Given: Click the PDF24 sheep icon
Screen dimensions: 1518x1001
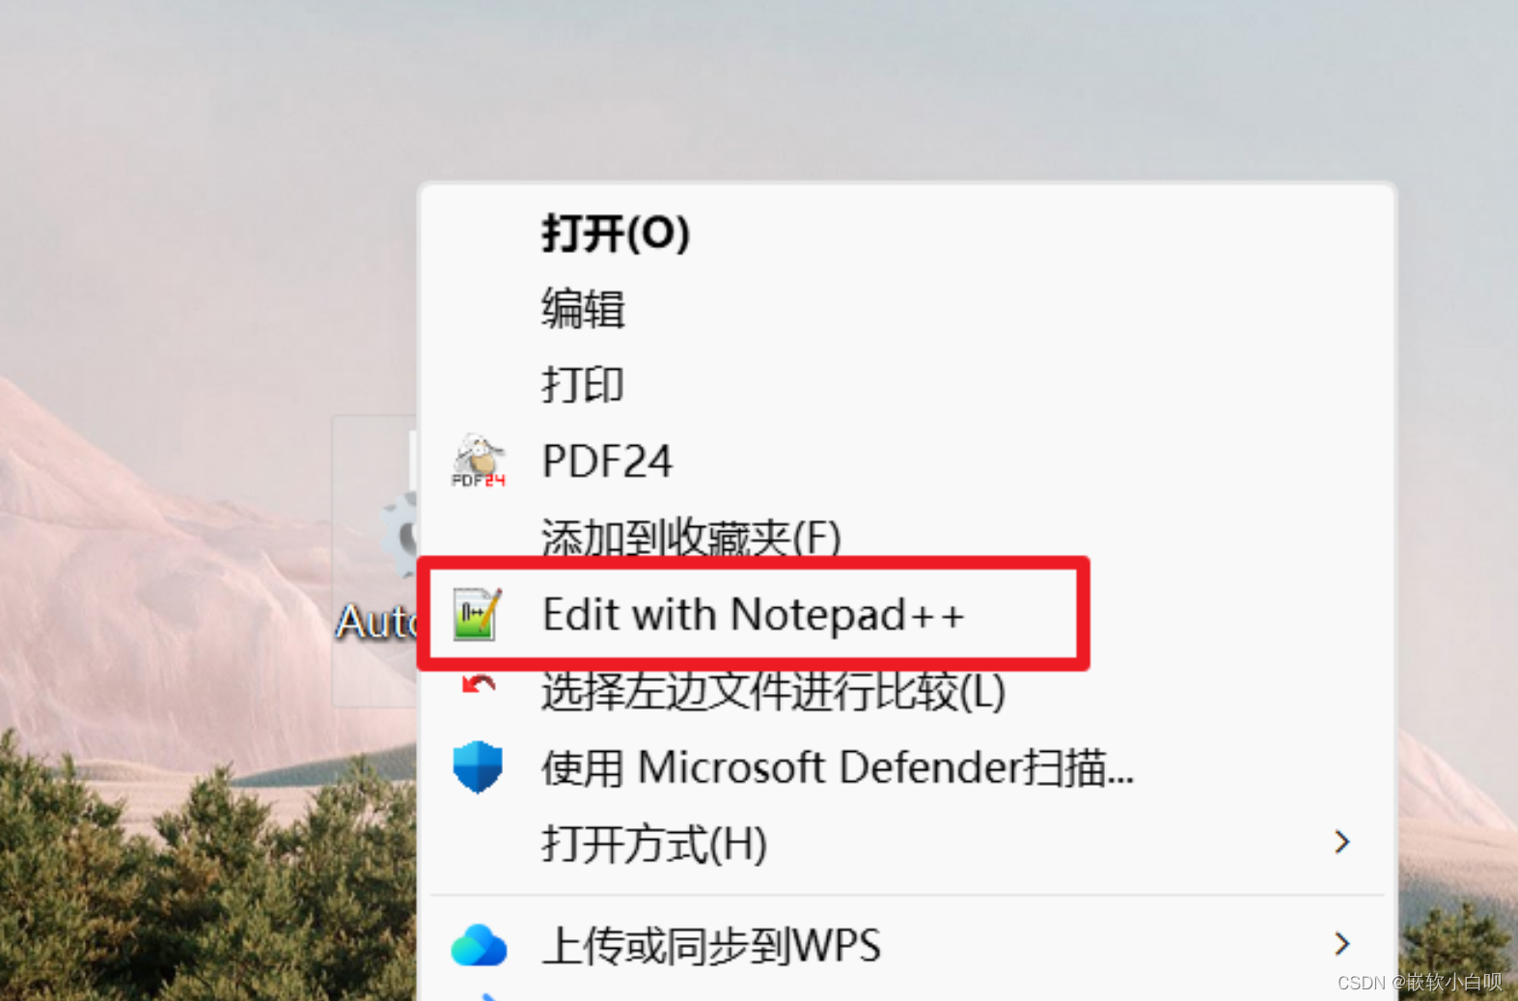Looking at the screenshot, I should (479, 460).
